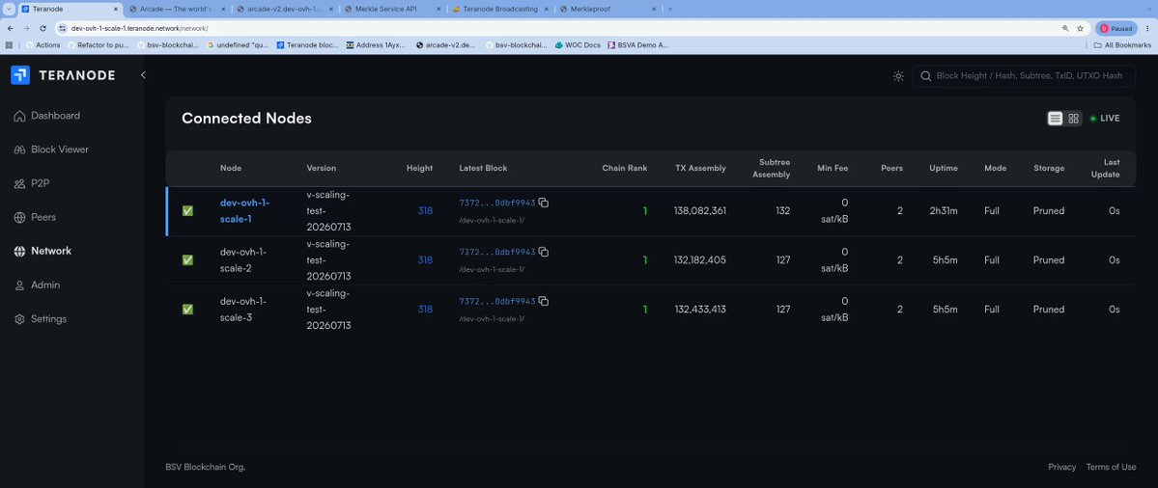Open block hash link in dev-ovh-1-scale-2 row
The image size is (1158, 488).
(497, 252)
